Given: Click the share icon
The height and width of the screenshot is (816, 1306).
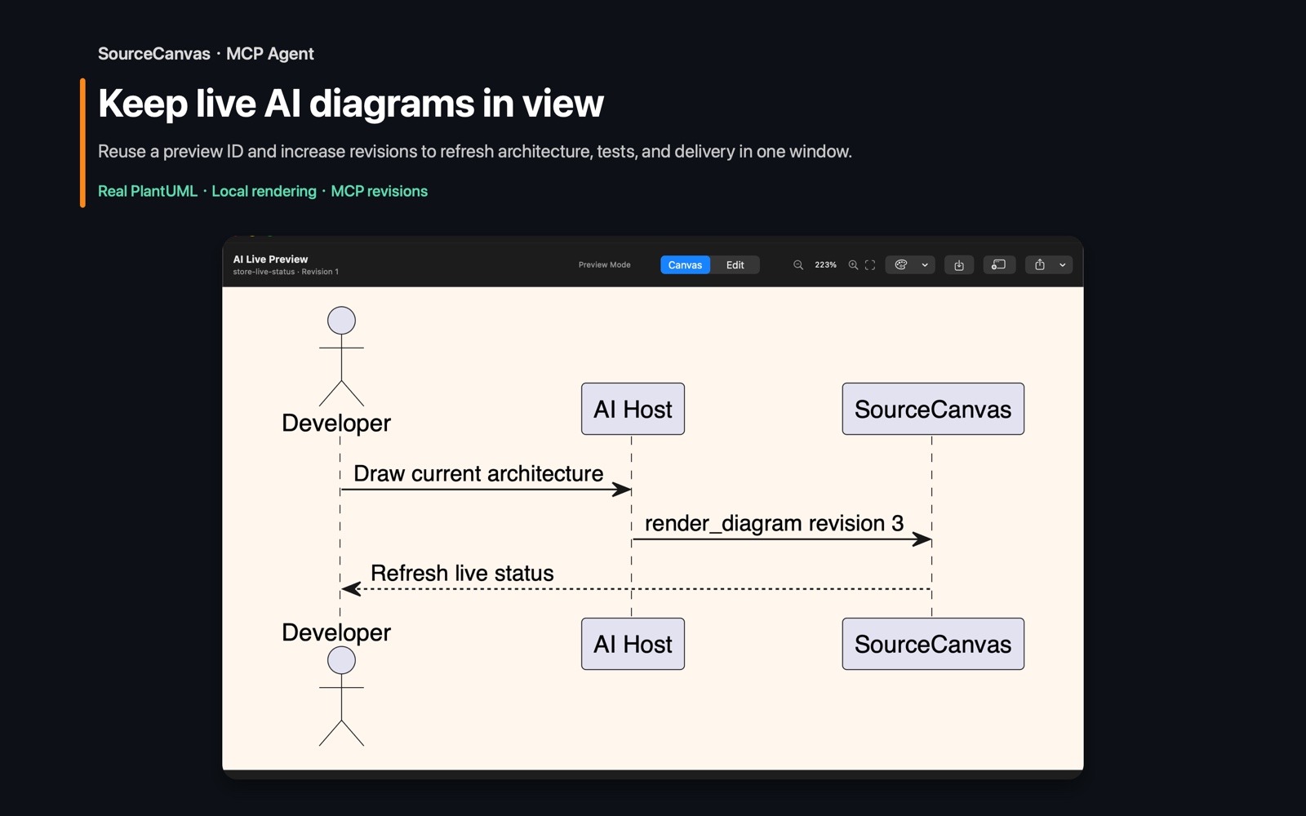Looking at the screenshot, I should pyautogui.click(x=1040, y=265).
